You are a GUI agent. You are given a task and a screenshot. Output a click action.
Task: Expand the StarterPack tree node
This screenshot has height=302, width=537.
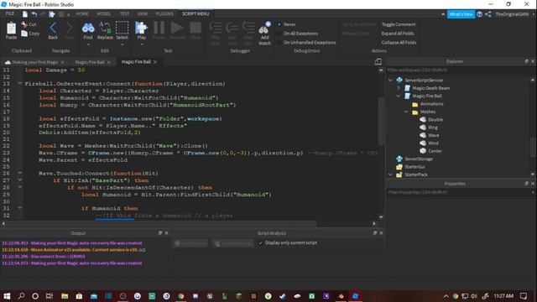(390, 174)
